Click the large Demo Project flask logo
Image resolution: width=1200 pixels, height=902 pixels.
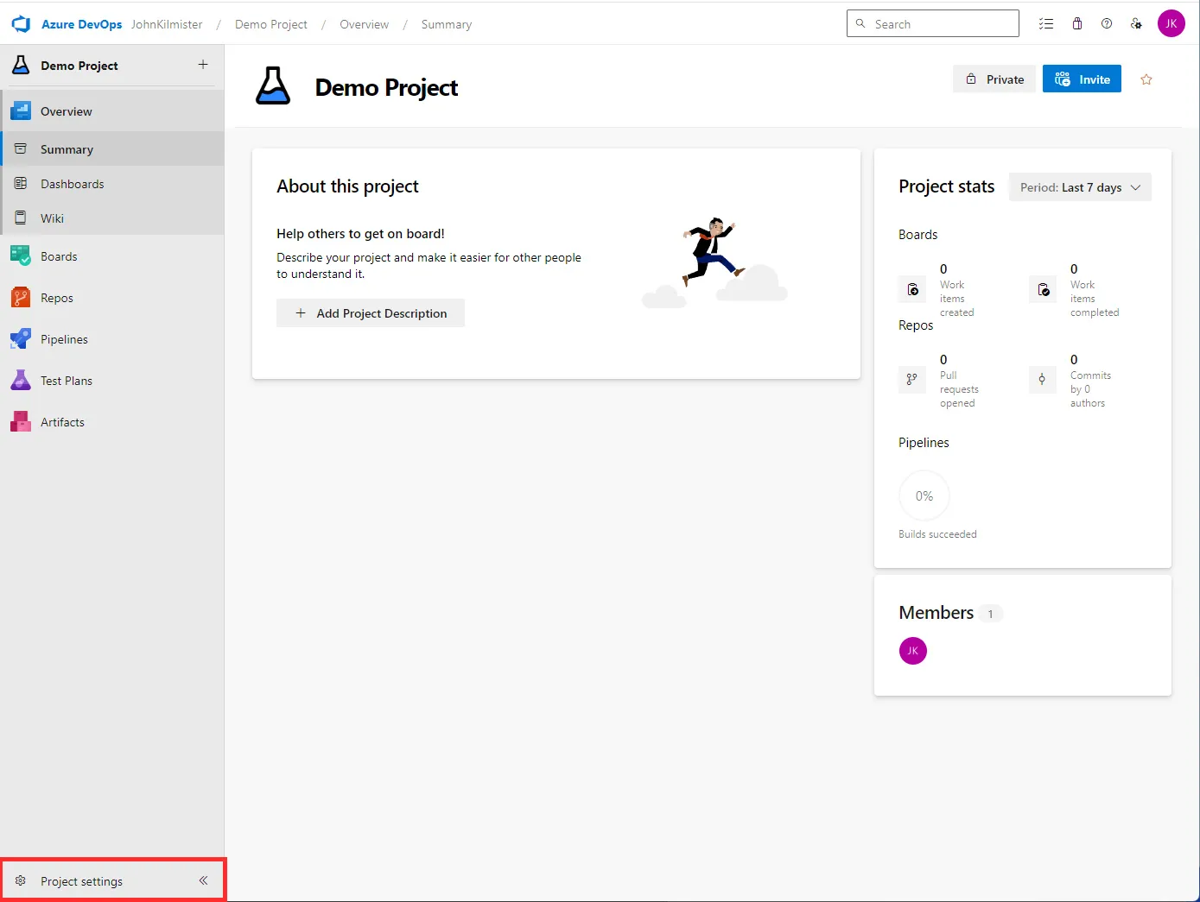(x=273, y=85)
